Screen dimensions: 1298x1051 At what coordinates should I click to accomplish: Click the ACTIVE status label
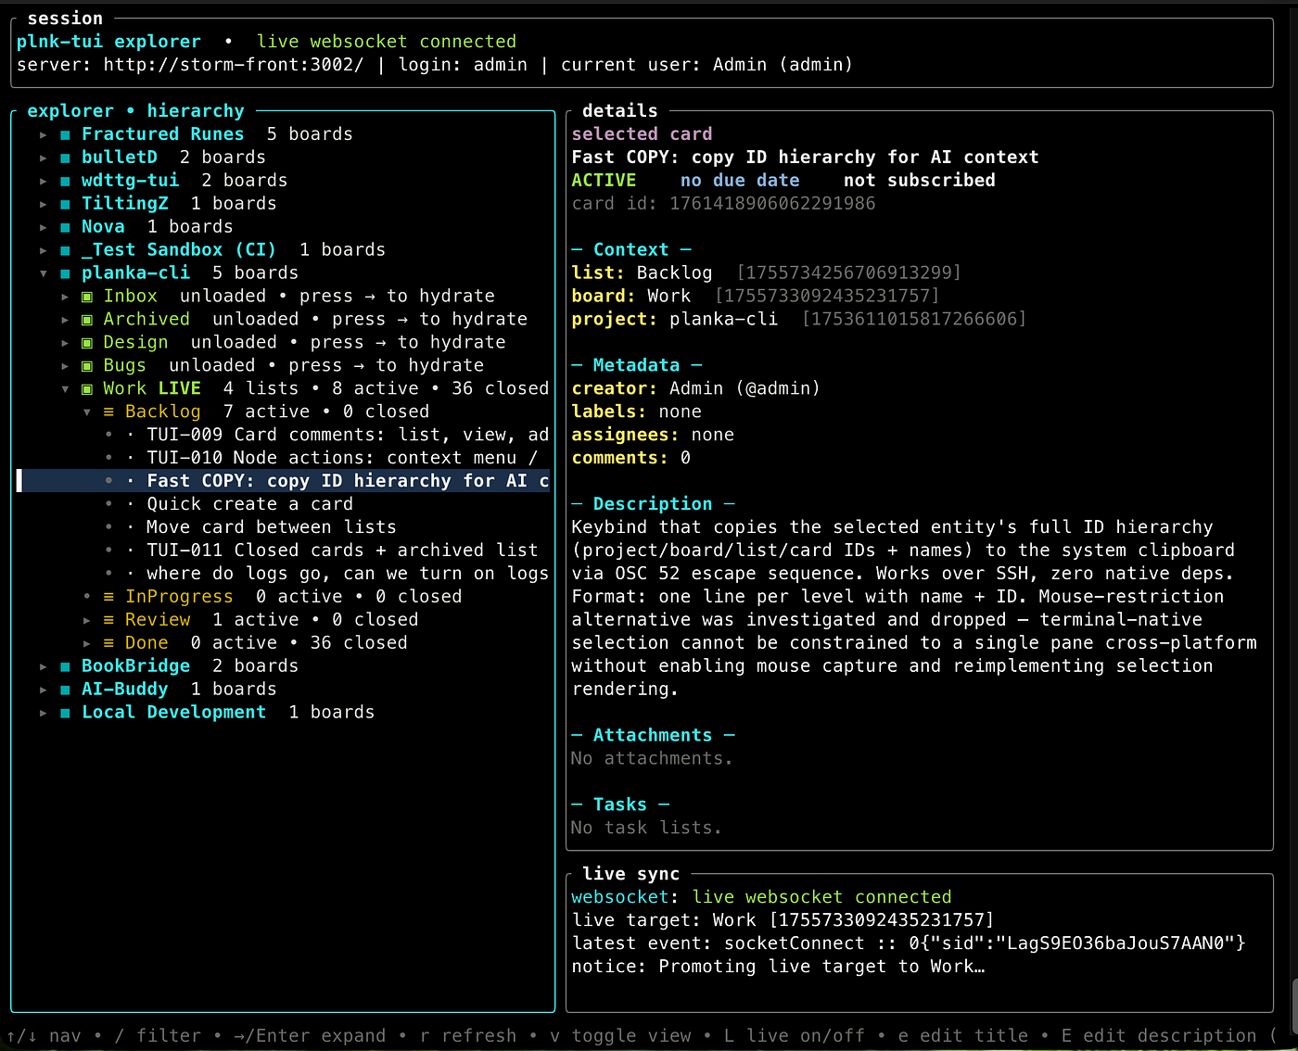pyautogui.click(x=604, y=181)
